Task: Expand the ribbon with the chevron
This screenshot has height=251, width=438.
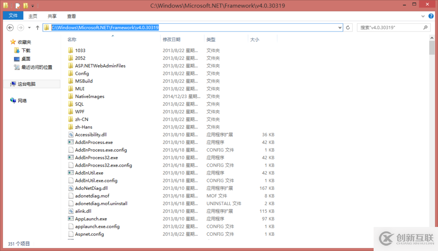Action: click(423, 16)
